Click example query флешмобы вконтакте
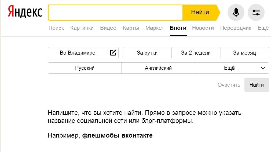The width and height of the screenshot is (271, 152). 117,135
